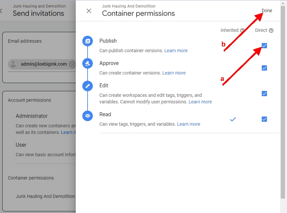
Task: Click the Read eye icon
Action: pyautogui.click(x=88, y=116)
